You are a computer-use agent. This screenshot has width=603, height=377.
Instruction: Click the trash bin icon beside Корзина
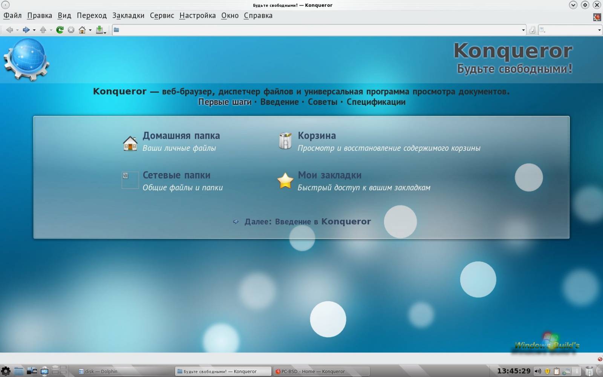coord(285,141)
